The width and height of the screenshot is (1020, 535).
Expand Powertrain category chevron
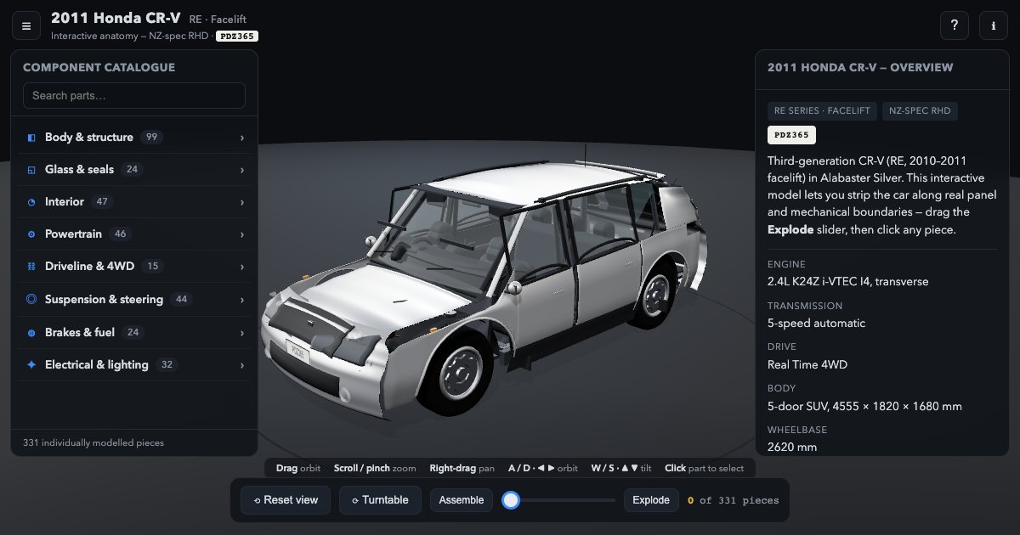(242, 234)
